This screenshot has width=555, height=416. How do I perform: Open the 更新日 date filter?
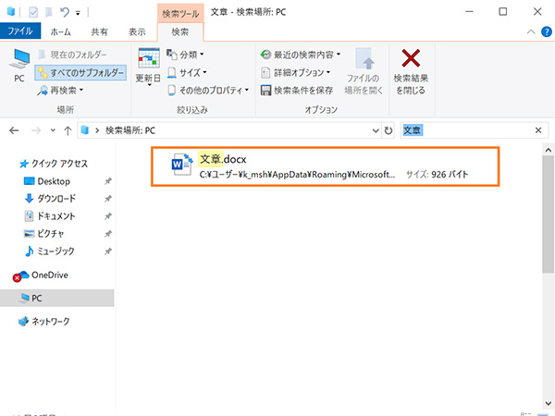point(148,67)
